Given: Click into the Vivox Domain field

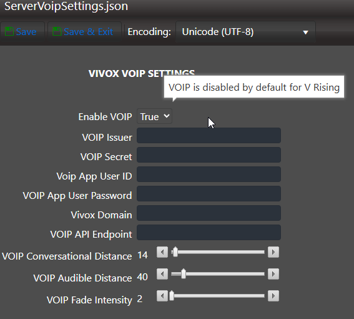Looking at the screenshot, I should coord(209,213).
